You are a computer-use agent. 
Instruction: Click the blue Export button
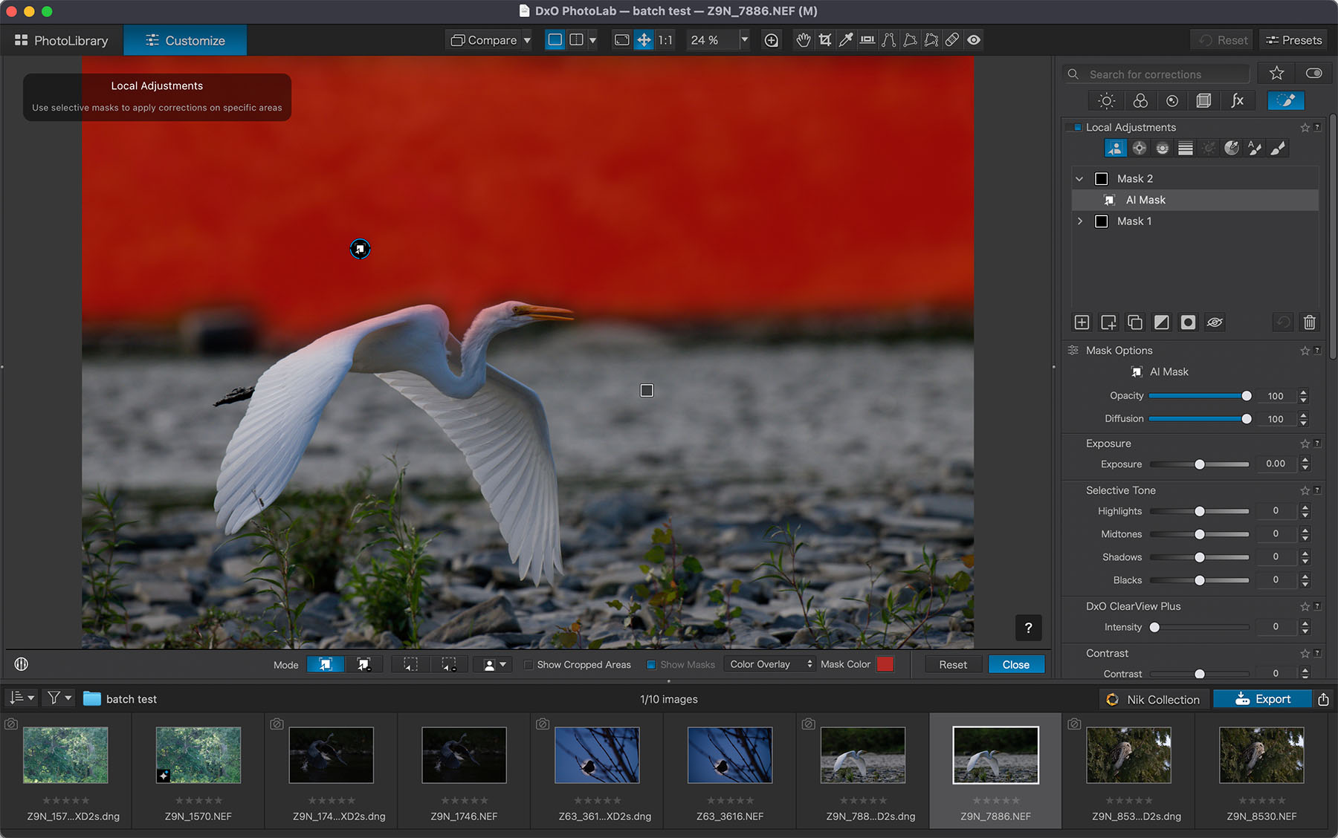tap(1262, 699)
